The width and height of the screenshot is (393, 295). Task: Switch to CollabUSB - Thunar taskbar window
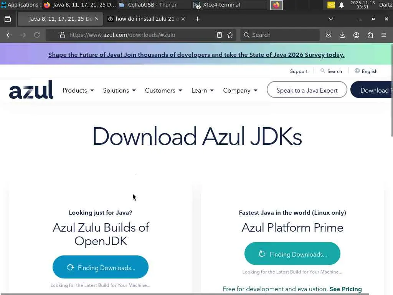(154, 5)
